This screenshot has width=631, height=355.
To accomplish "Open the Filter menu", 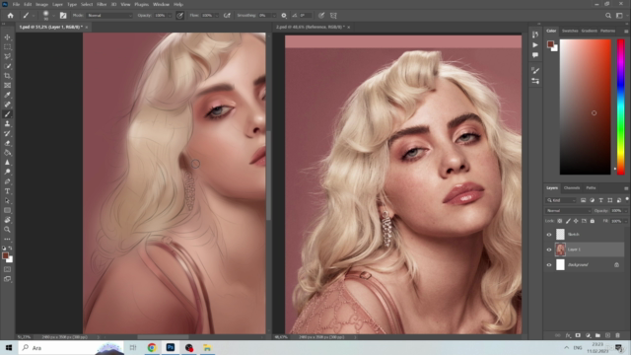I will [102, 4].
